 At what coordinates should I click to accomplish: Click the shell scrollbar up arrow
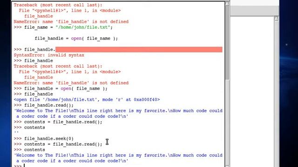[227, 4]
